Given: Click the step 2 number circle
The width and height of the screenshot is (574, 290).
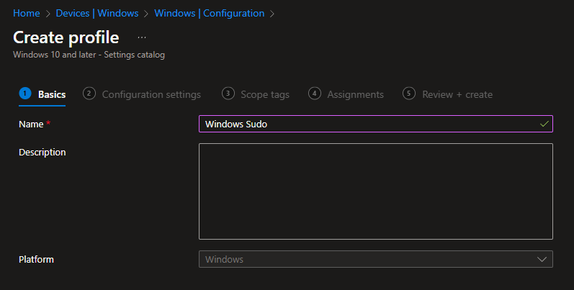Looking at the screenshot, I should click(x=89, y=94).
